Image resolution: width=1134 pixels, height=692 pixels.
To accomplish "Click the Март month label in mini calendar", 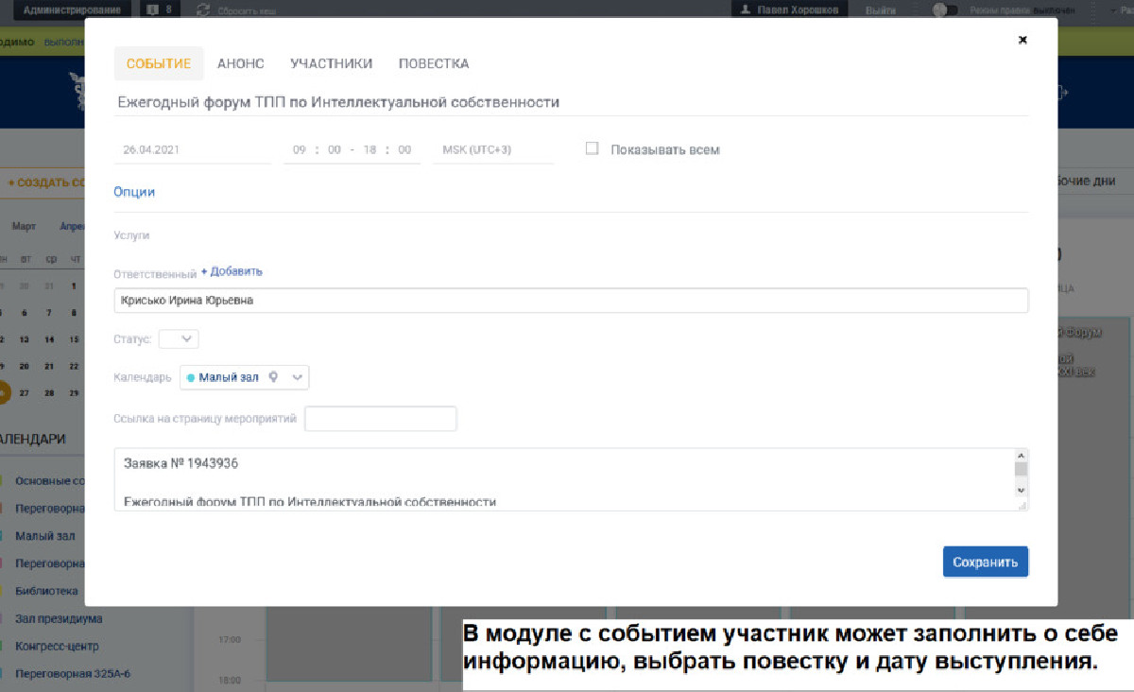I will [25, 227].
